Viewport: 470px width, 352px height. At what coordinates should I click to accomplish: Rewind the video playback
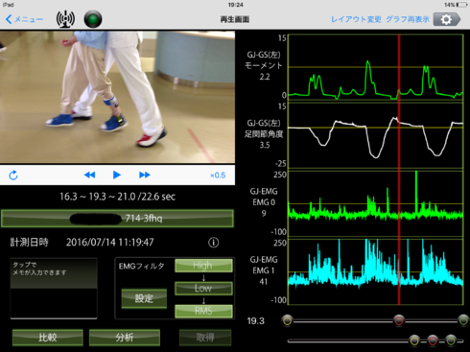click(x=89, y=175)
